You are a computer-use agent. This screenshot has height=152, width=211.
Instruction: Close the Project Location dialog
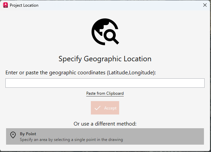point(205,5)
